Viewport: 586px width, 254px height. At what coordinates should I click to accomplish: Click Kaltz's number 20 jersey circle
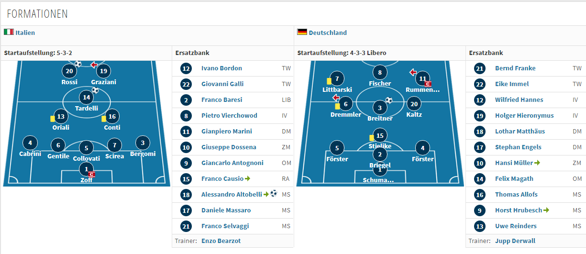(414, 103)
